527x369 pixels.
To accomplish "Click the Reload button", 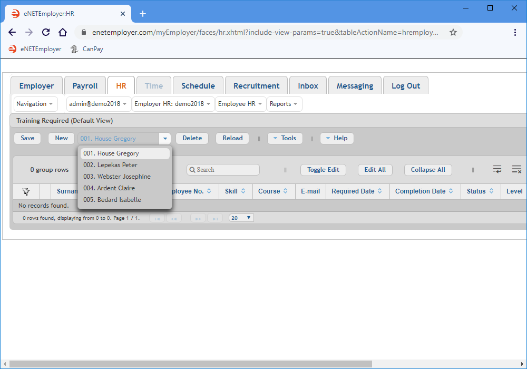I will point(232,138).
